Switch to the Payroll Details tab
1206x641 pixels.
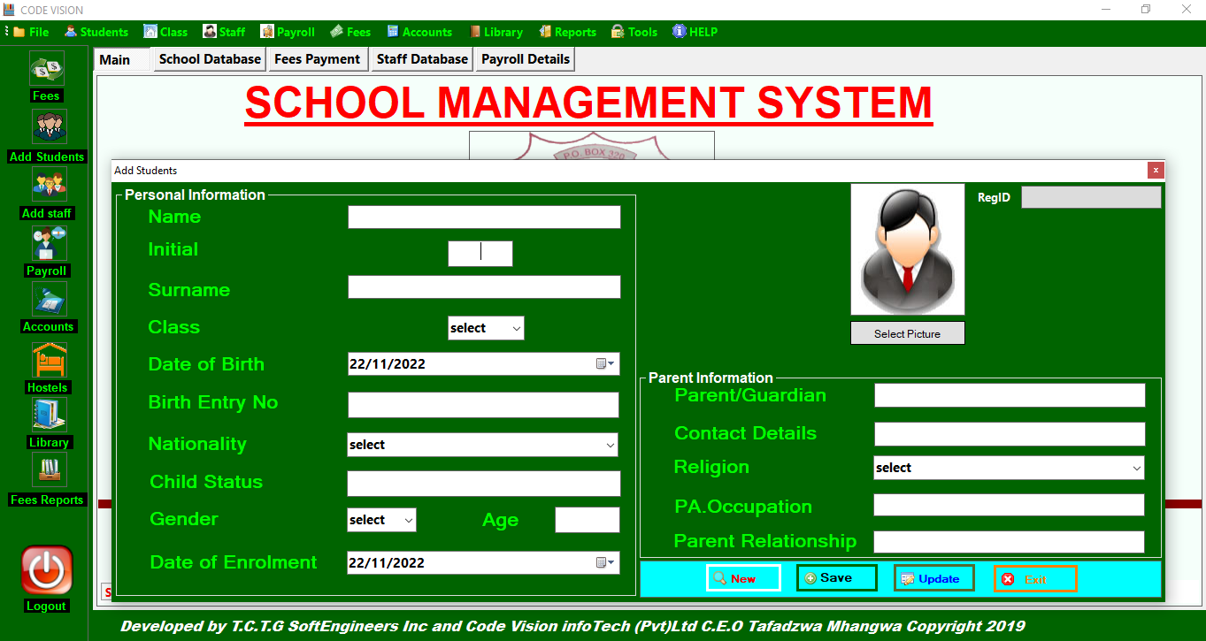[x=526, y=59]
